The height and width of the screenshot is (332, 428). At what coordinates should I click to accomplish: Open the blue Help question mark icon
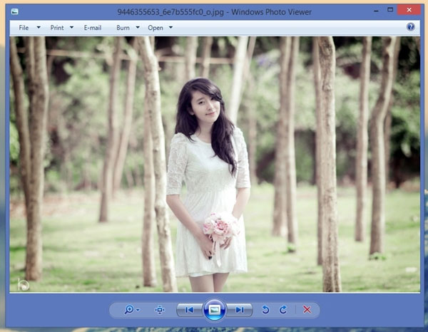click(411, 27)
